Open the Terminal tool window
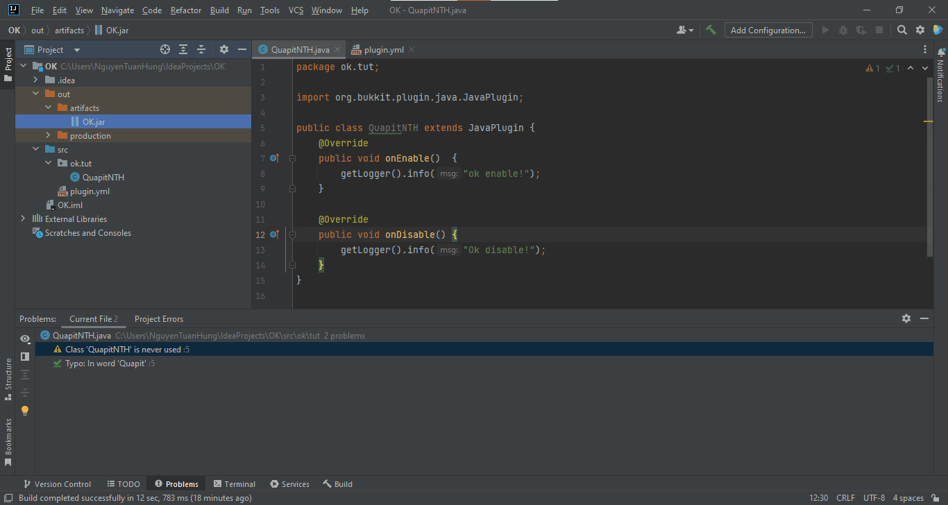948x505 pixels. pos(235,484)
